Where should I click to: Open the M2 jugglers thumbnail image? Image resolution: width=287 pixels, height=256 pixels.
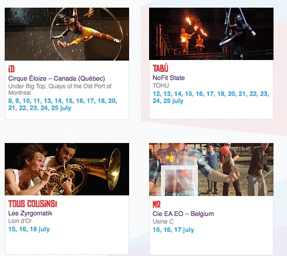[211, 169]
